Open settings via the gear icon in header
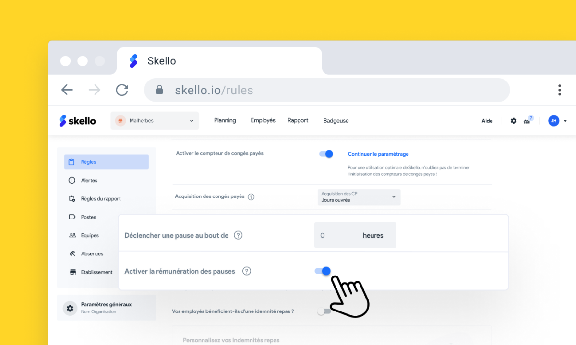Screen dimensions: 576x345 pyautogui.click(x=514, y=121)
